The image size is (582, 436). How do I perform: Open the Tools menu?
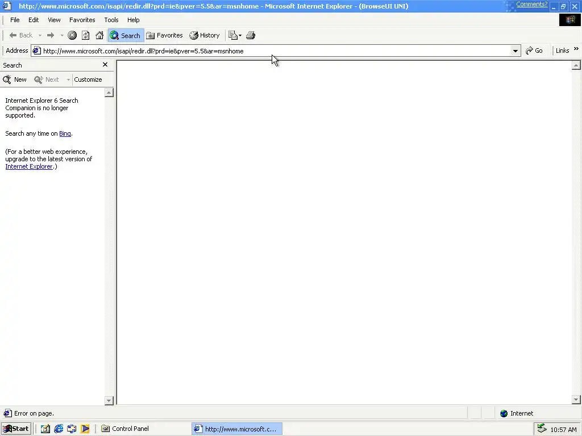tap(111, 20)
